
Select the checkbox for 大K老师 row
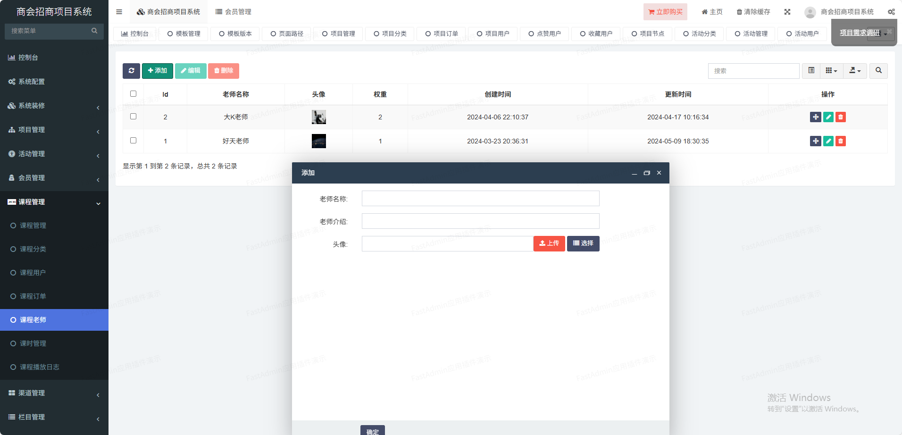[x=133, y=117]
